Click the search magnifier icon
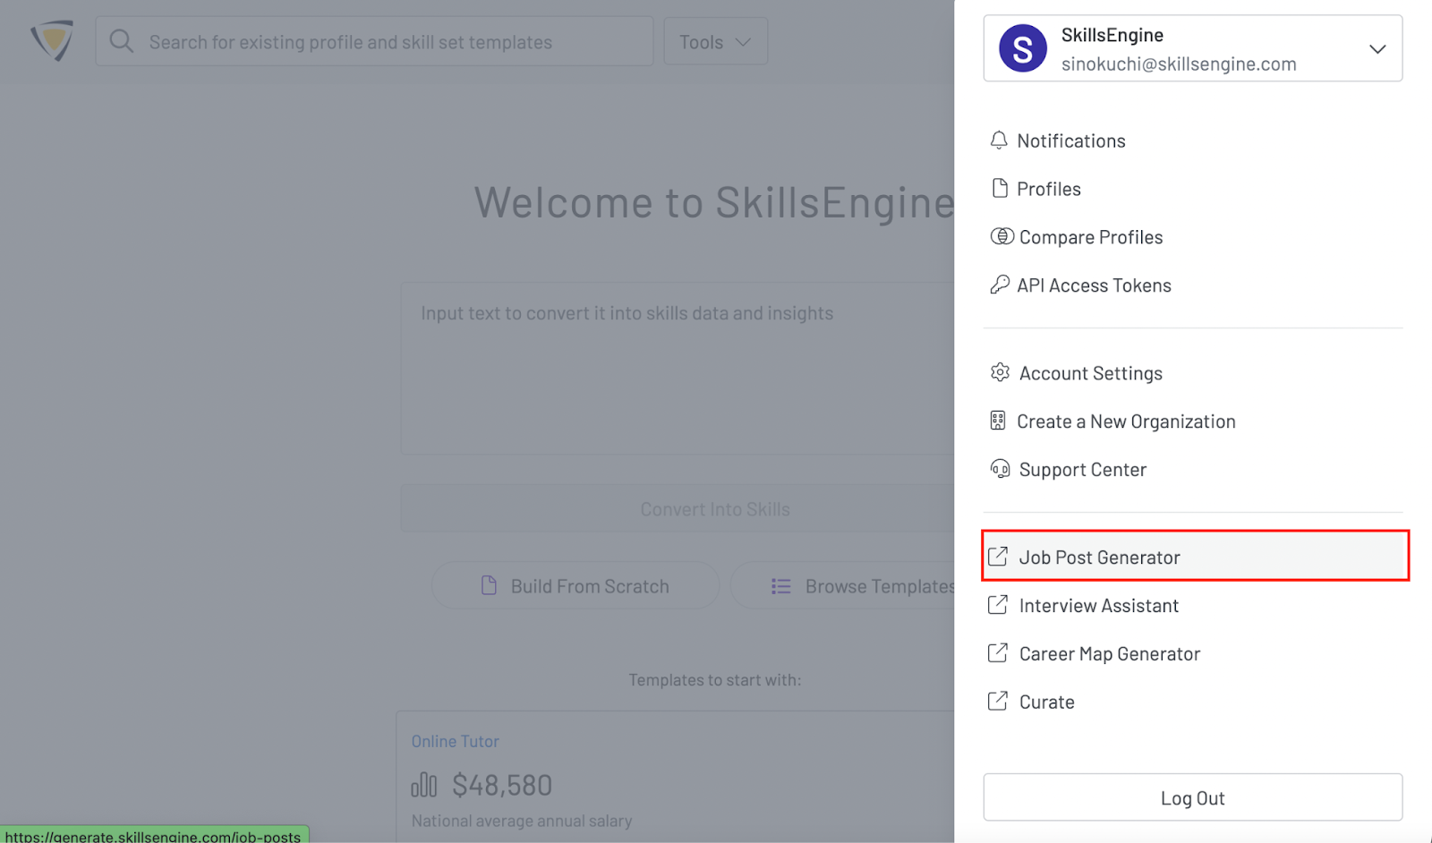1432x843 pixels. point(122,41)
